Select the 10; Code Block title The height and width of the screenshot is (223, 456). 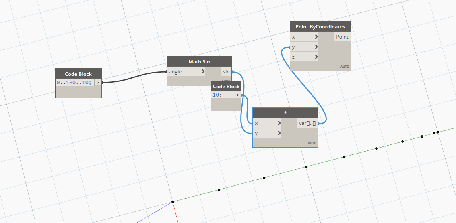[x=226, y=86]
